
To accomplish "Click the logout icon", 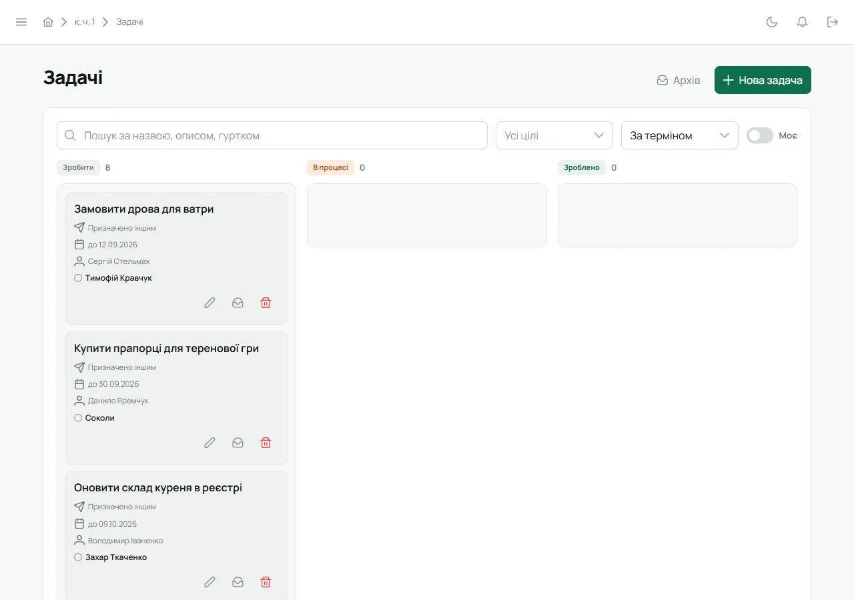I will click(x=833, y=22).
